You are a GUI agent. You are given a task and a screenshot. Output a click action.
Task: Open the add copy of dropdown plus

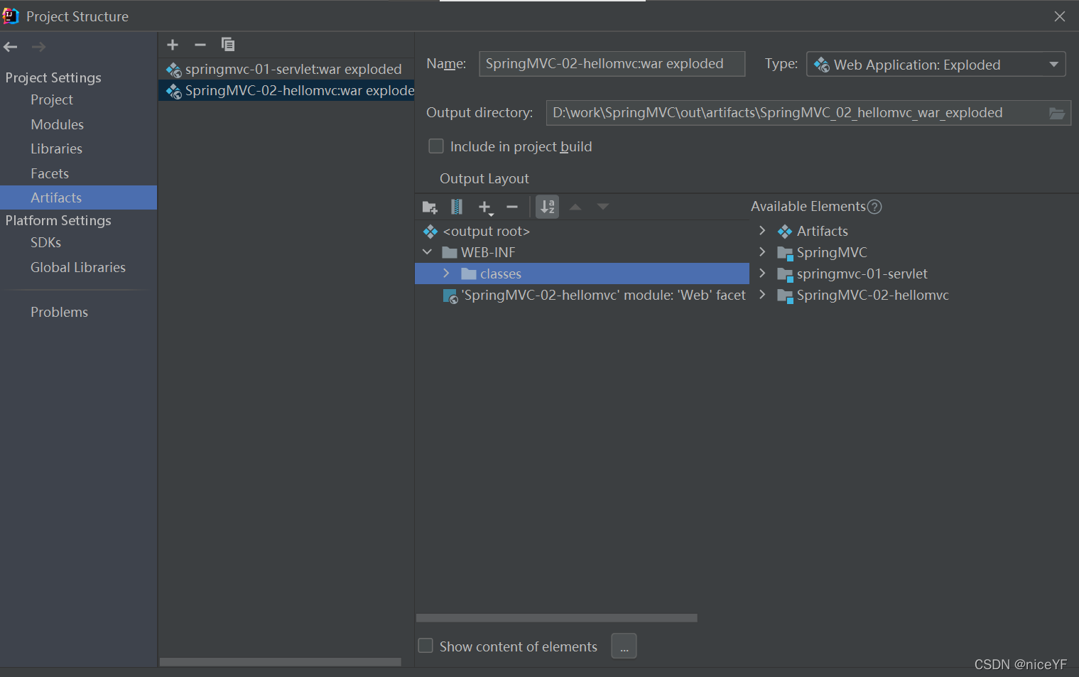coord(486,207)
